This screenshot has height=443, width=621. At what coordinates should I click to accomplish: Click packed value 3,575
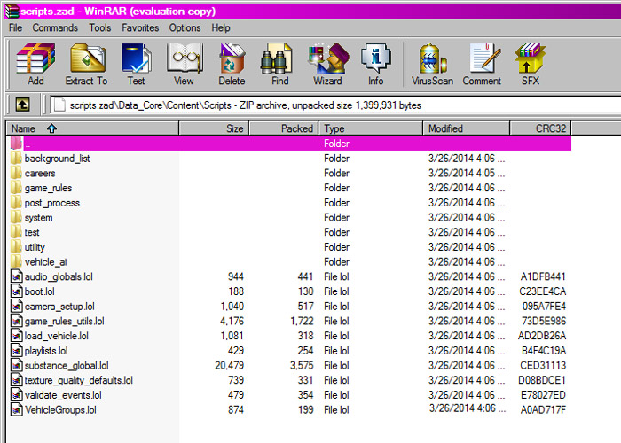point(302,365)
